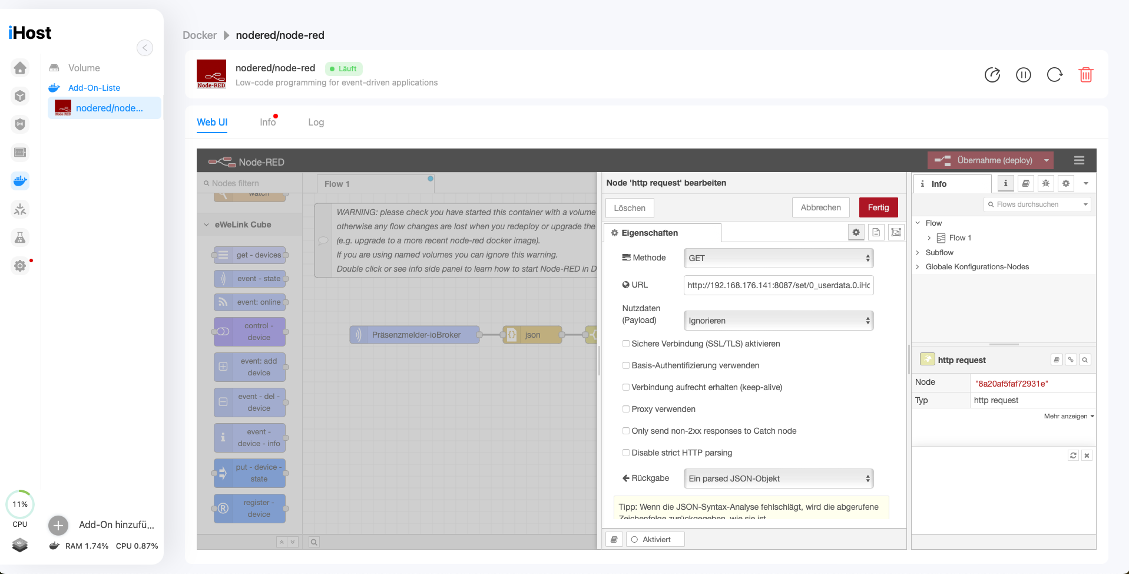Click the pause icon for the container
This screenshot has height=574, width=1129.
[x=1024, y=75]
